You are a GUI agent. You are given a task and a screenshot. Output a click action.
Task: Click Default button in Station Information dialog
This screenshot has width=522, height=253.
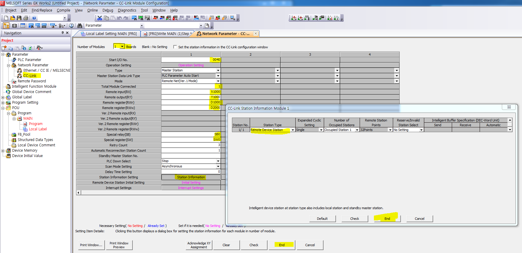pyautogui.click(x=322, y=219)
